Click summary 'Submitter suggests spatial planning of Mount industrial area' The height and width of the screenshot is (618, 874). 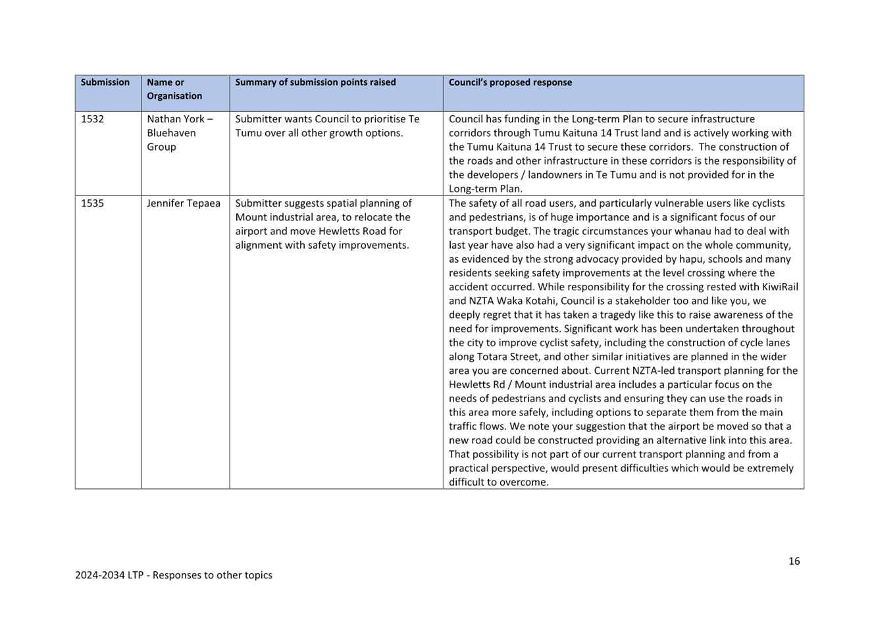[323, 224]
